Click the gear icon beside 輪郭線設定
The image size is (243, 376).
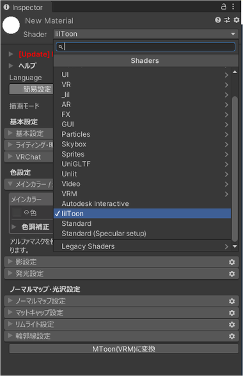(231, 336)
